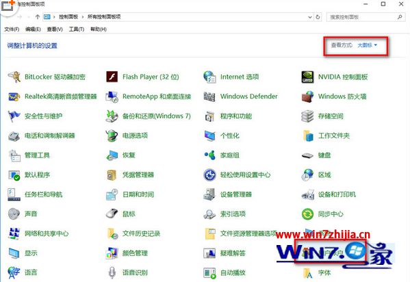410x282 pixels.
Task: Open the 设备管理器 icon
Action: pos(209,194)
